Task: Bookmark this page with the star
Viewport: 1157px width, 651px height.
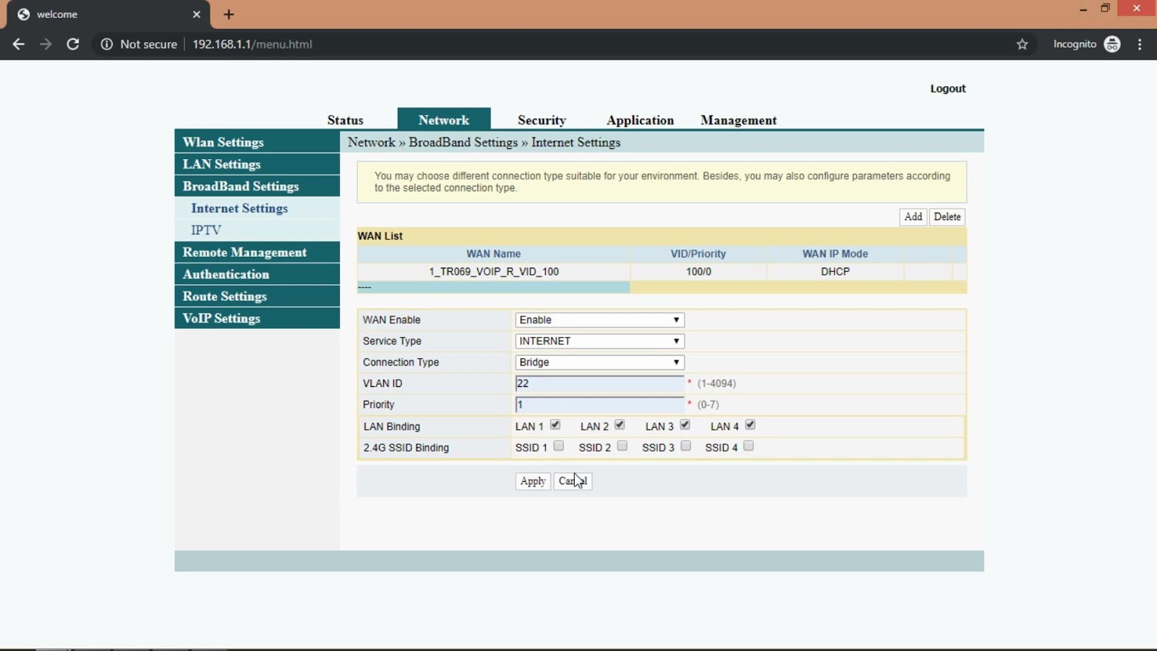Action: [1022, 44]
